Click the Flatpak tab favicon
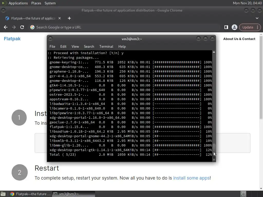 click(7, 18)
